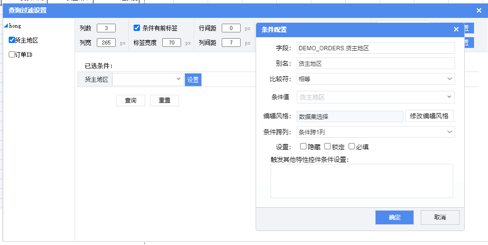Uncheck 条件有前标签 option
The image size is (488, 245).
coord(137,29)
